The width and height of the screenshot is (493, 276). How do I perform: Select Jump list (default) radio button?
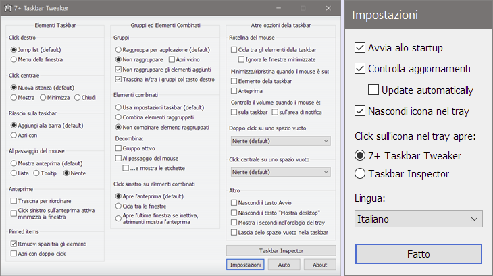point(14,50)
